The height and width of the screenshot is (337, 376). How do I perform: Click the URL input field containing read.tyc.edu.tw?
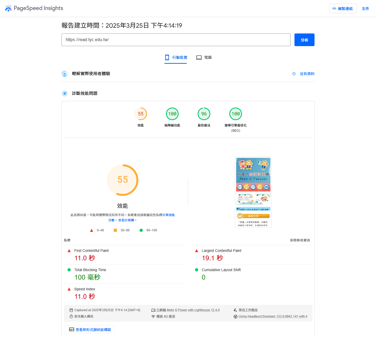(x=176, y=40)
